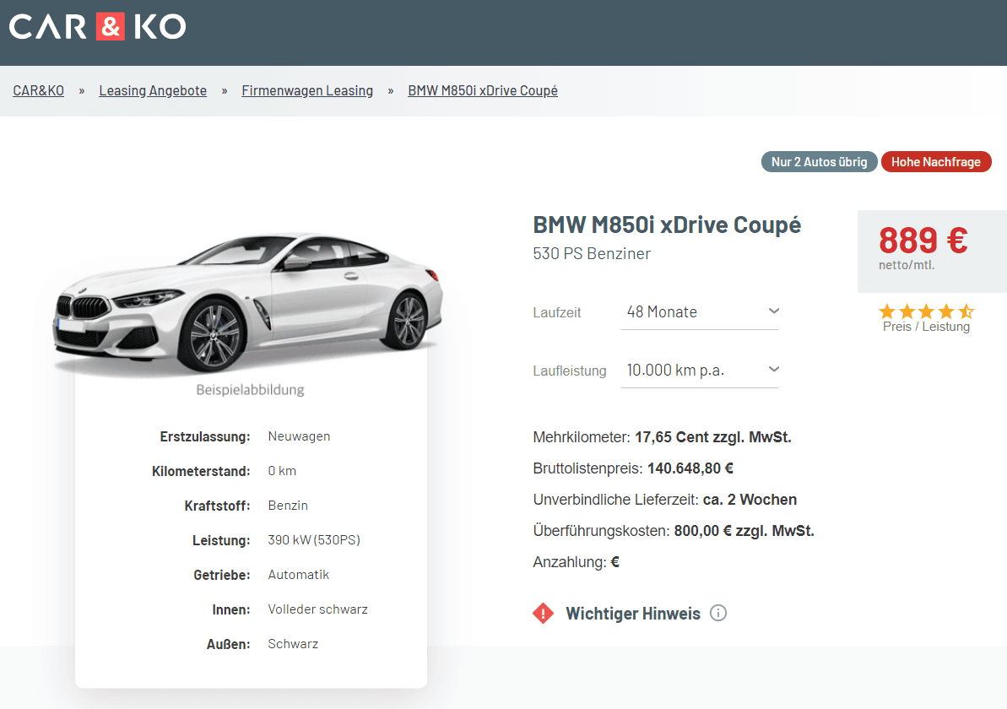The image size is (1007, 709).
Task: Click the red warning diamond icon
Action: point(544,614)
